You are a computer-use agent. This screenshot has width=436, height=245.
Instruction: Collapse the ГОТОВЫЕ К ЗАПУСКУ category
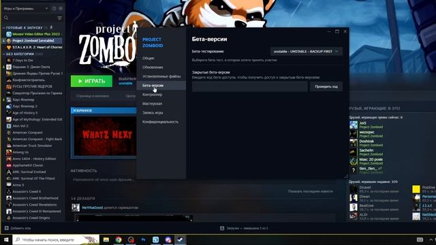point(4,28)
